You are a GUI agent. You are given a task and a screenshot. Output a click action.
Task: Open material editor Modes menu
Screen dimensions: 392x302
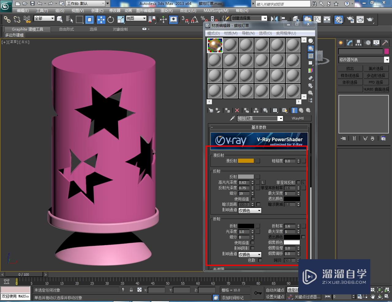(213, 33)
